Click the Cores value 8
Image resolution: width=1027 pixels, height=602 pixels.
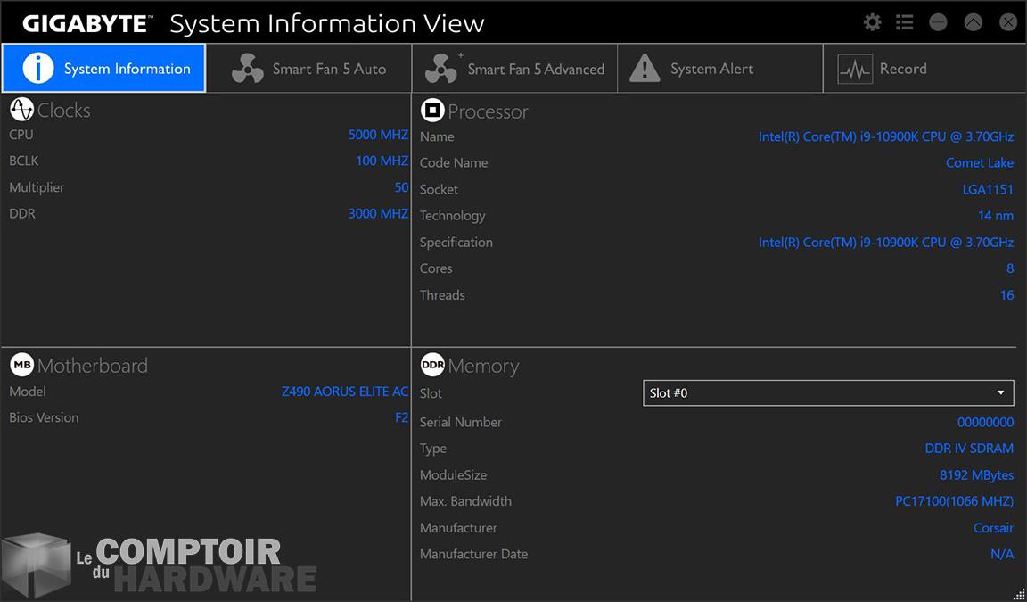[x=1010, y=268]
